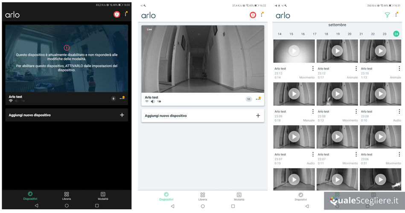405x213 pixels.
Task: Open Modalità tab in middle screen
Action: point(239,196)
